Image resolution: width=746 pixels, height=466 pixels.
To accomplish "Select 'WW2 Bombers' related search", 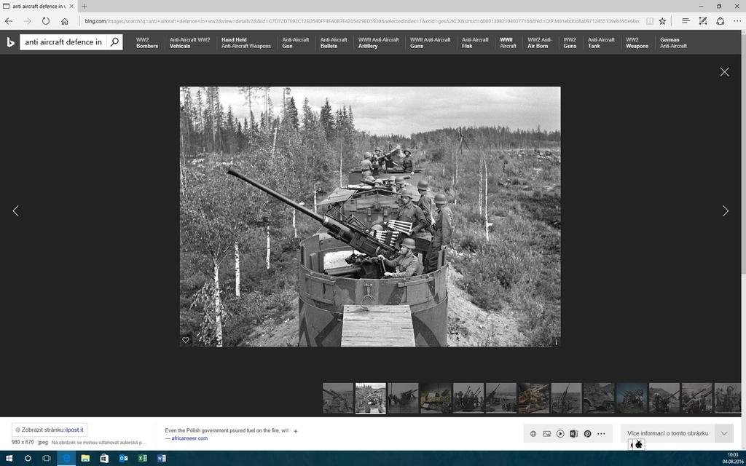I will [x=147, y=43].
